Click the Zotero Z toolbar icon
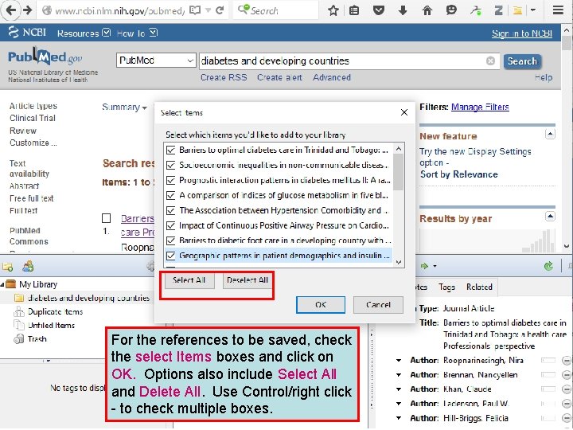This screenshot has width=573, height=430. click(x=498, y=10)
